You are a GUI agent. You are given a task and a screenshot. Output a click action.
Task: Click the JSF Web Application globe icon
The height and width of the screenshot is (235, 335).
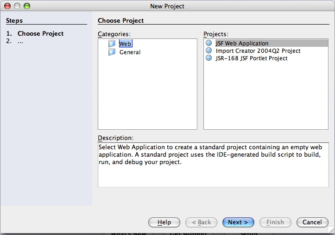[209, 43]
